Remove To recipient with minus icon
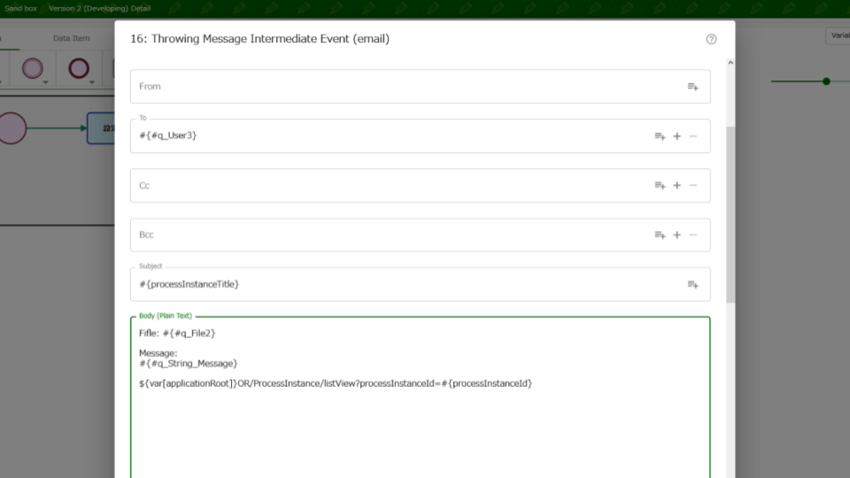850x478 pixels. pyautogui.click(x=693, y=136)
